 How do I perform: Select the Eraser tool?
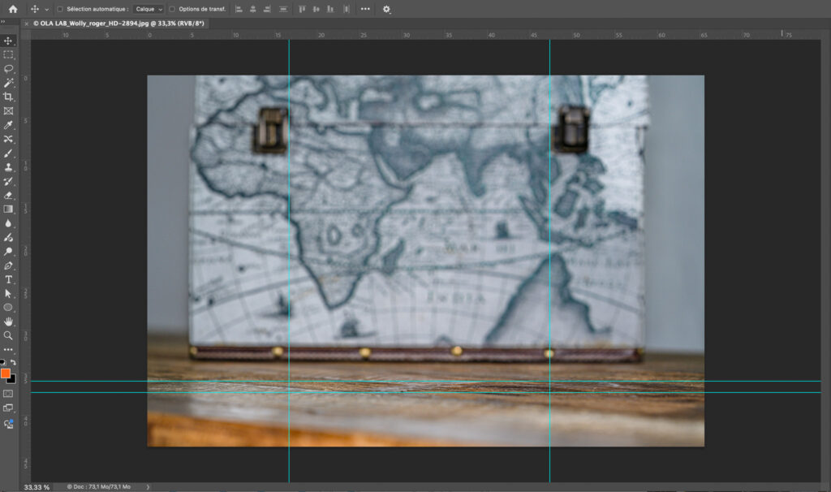[x=8, y=195]
